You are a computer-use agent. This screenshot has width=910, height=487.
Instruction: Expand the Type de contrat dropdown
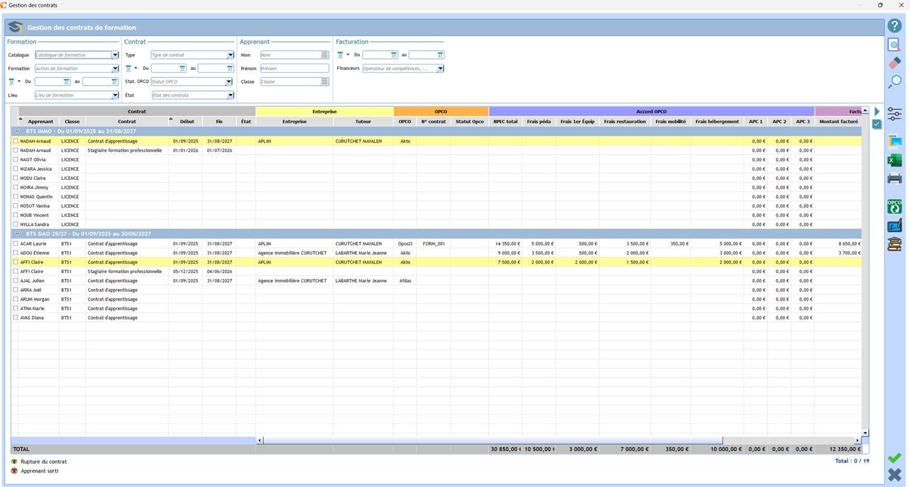(x=231, y=55)
